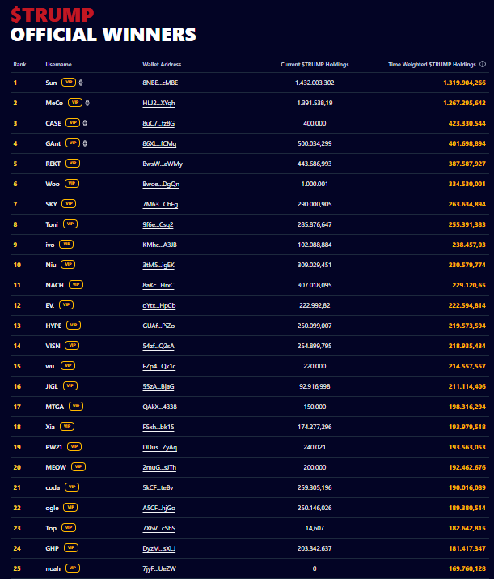The image size is (494, 579).
Task: Open wallet address 3tM5...igEK
Action: [x=158, y=265]
